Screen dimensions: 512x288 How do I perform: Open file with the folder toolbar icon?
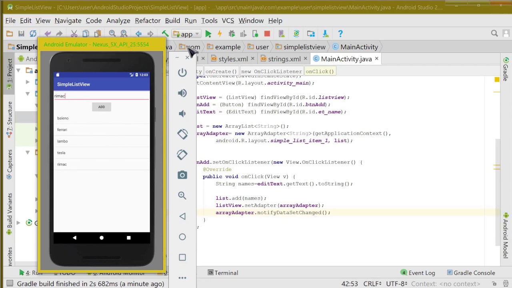click(x=10, y=34)
